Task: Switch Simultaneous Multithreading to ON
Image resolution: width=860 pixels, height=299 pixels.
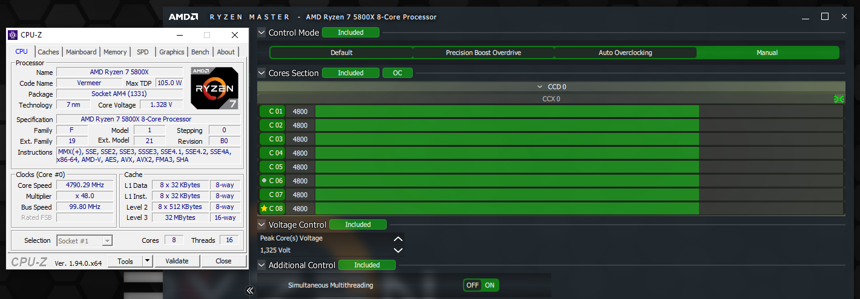Action: coord(490,285)
